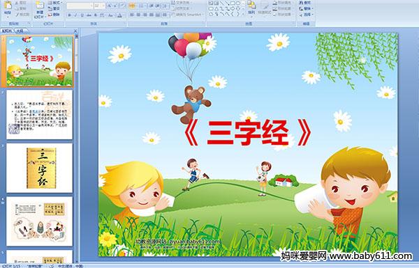Screen dimensions: 419x268
Task: Click the Clear Formatting eraser icon
Action: click(122, 6)
